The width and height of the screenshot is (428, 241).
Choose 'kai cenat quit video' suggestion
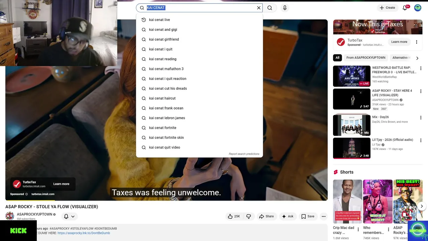199,147
